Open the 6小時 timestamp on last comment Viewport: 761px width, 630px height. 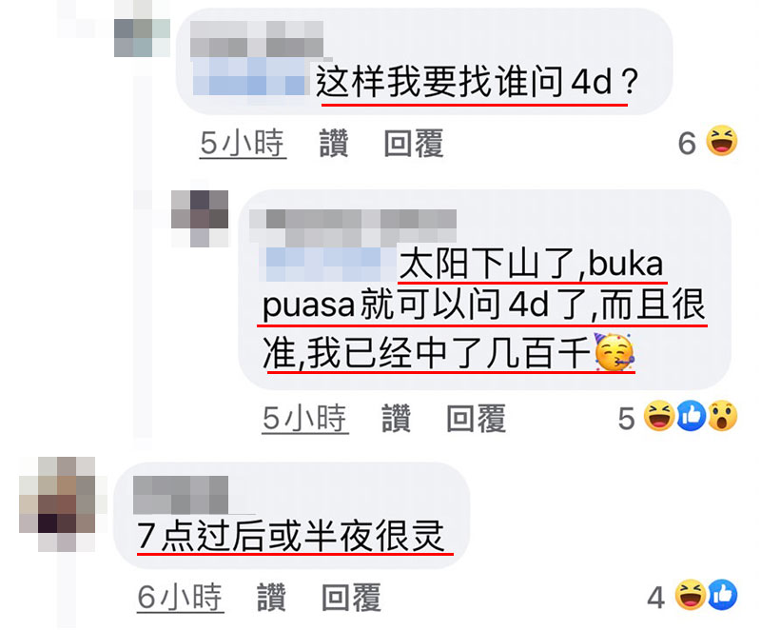click(x=180, y=597)
